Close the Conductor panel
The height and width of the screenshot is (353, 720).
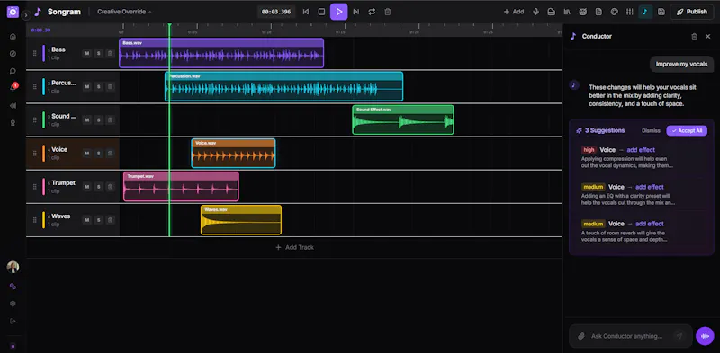(x=707, y=36)
